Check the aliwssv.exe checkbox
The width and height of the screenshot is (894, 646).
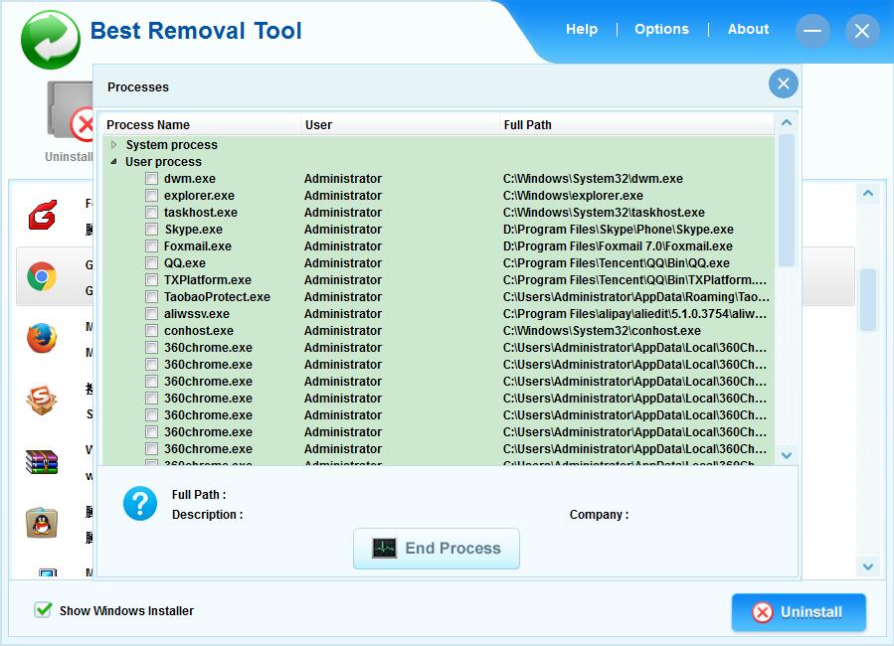coord(152,314)
